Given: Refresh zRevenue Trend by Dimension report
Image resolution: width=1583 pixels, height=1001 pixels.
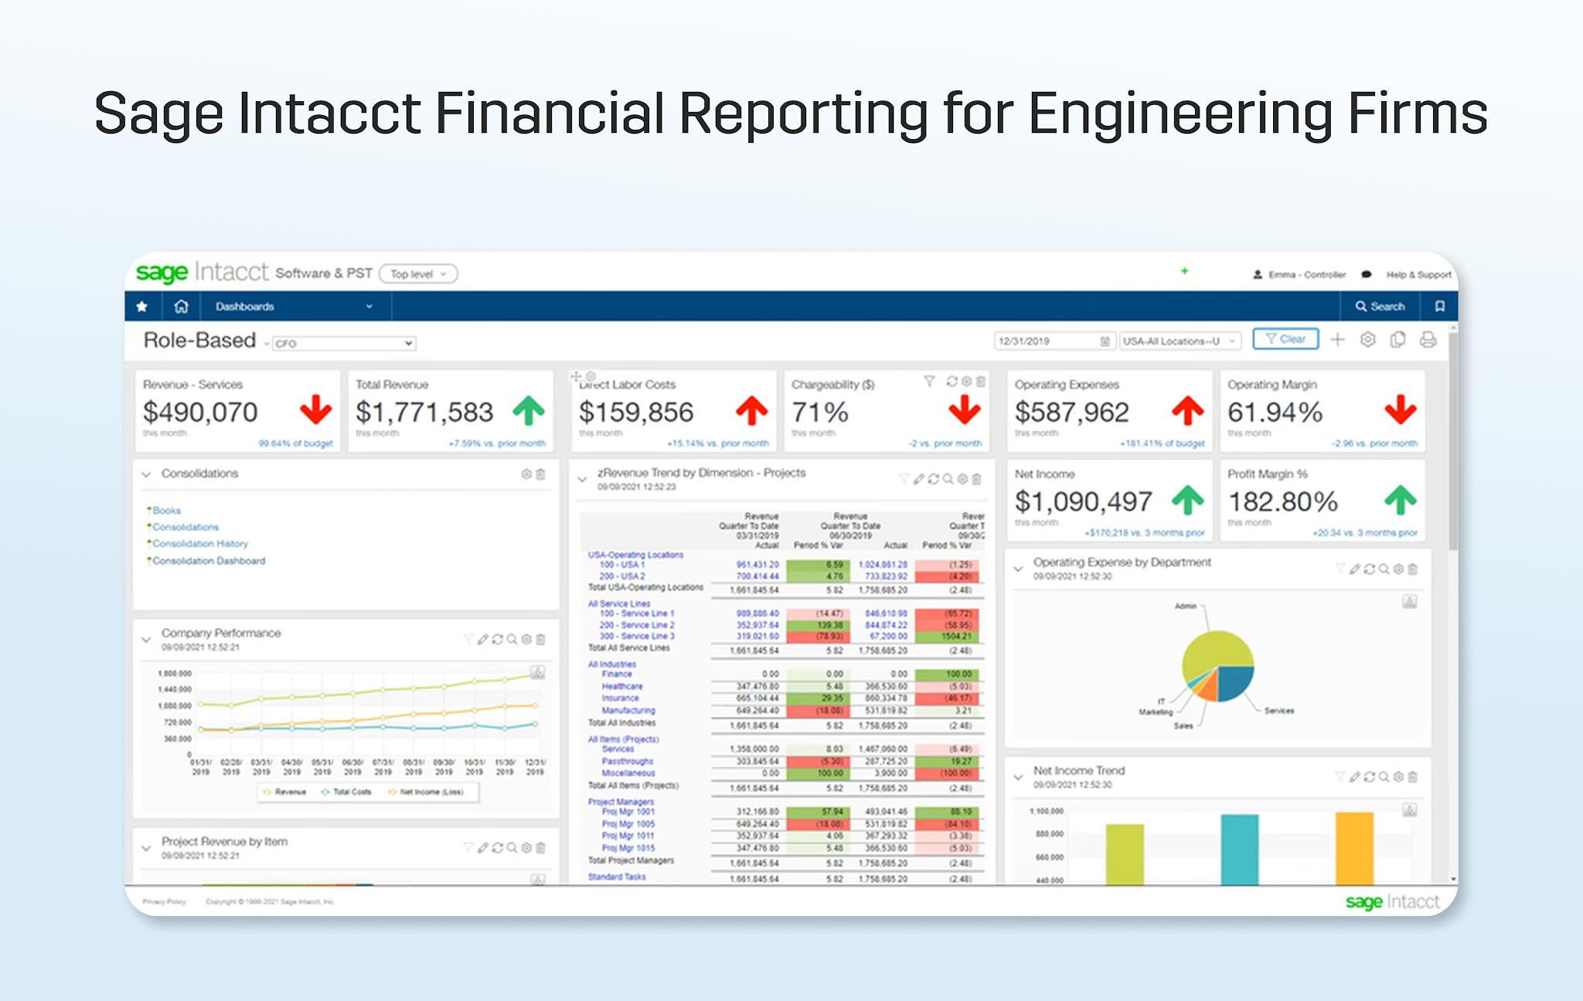Looking at the screenshot, I should click(x=933, y=479).
